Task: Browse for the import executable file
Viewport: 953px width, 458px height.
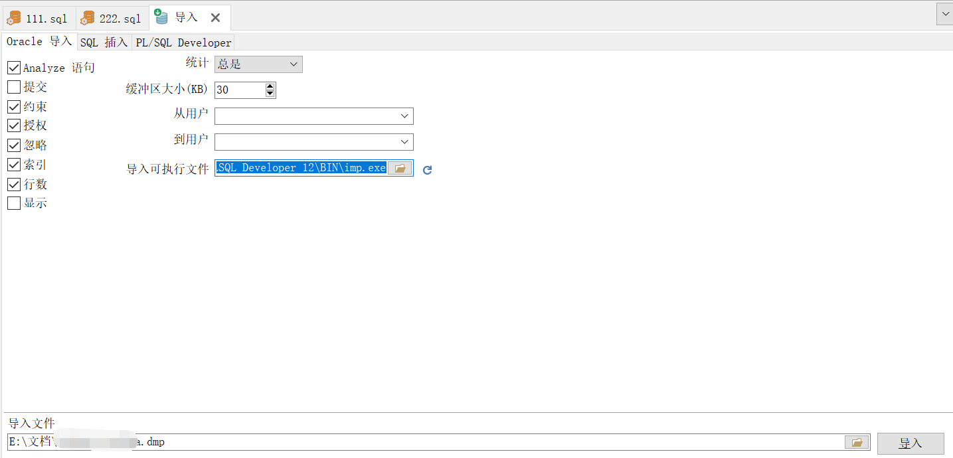Action: click(400, 169)
